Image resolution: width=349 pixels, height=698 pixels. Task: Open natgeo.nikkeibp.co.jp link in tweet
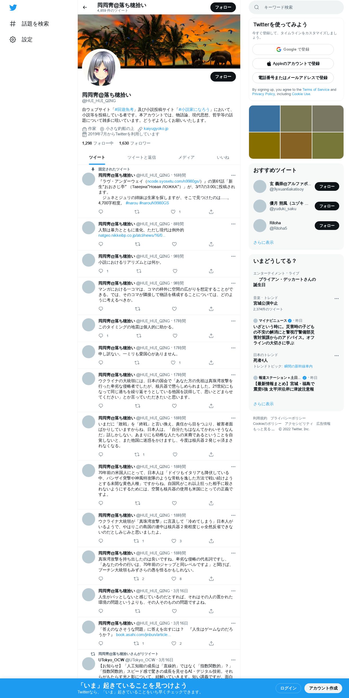[x=132, y=235]
